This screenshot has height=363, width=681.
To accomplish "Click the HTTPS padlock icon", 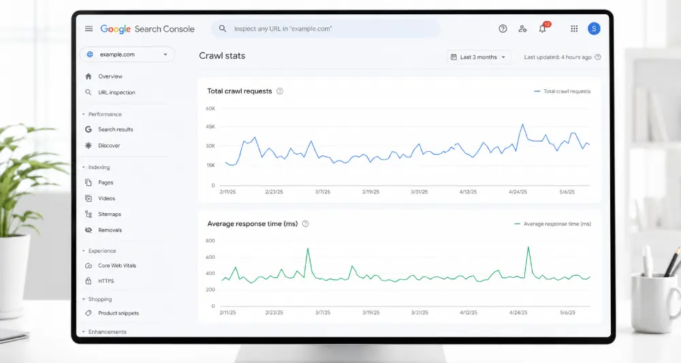I will pos(89,281).
